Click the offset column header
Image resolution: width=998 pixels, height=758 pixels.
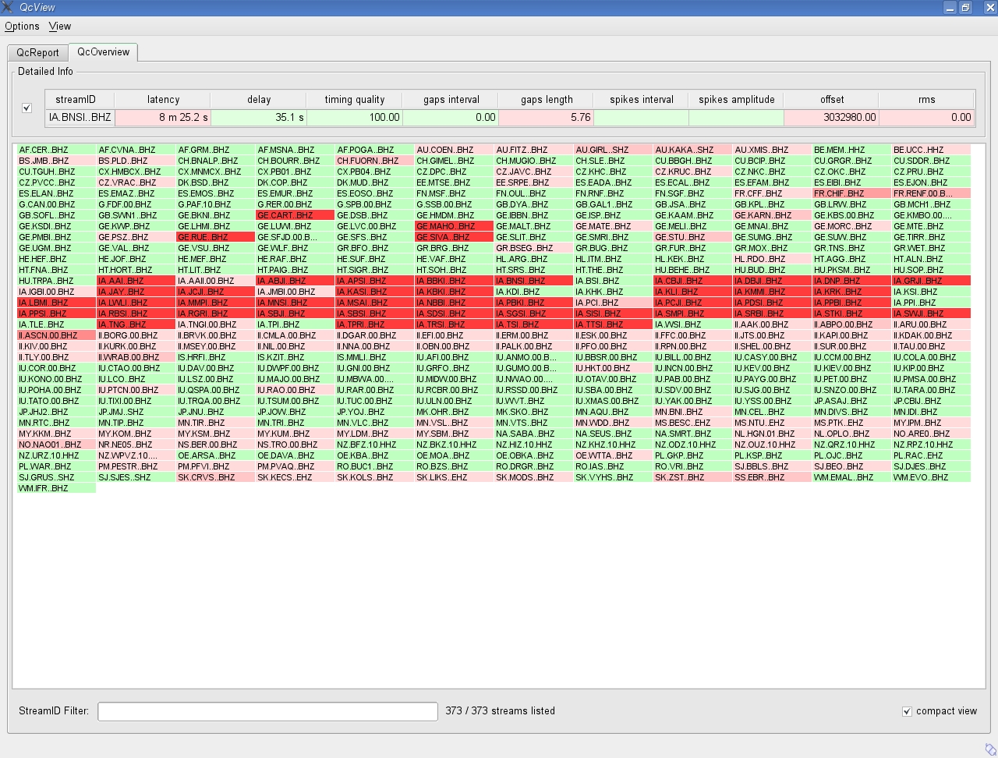tap(831, 99)
